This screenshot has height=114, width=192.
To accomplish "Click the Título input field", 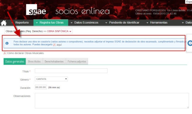I will (71, 71).
